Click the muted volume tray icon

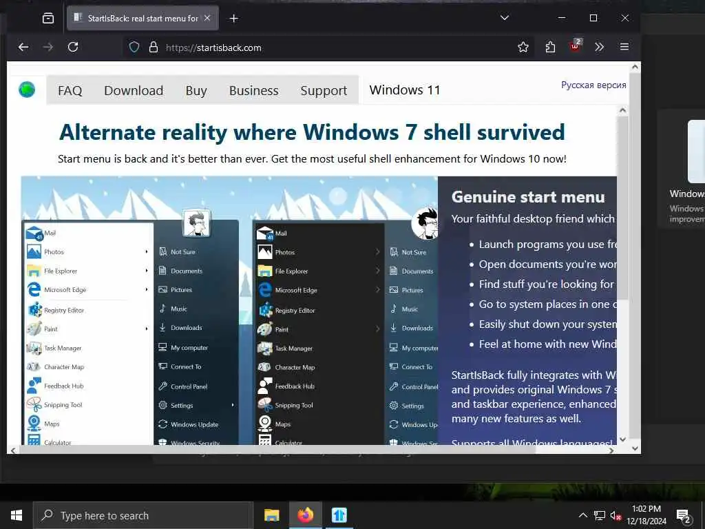point(615,515)
